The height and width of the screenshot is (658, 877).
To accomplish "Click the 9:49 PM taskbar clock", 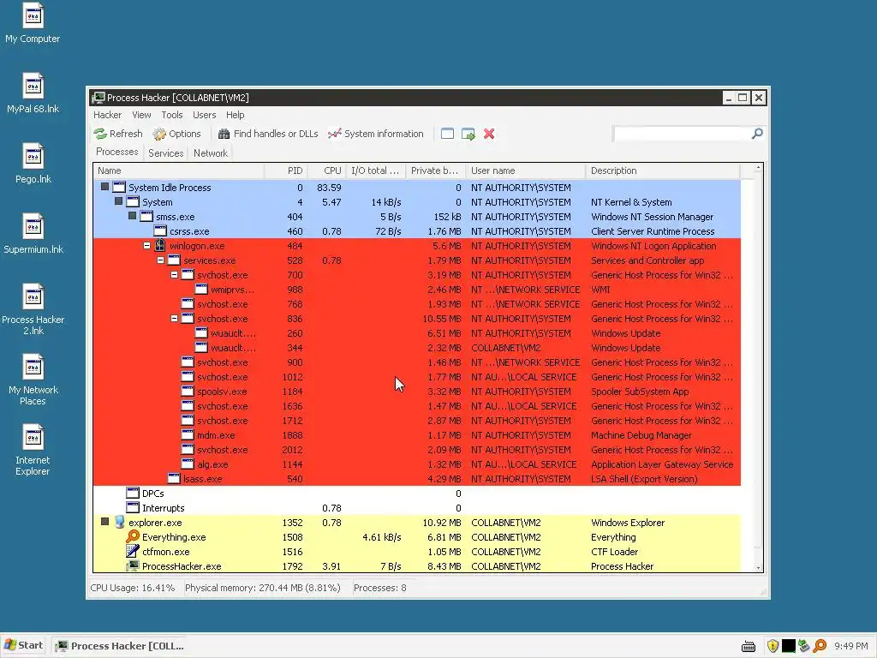I will tap(851, 646).
